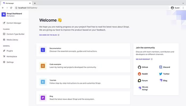186x106 pixels.
Task: Click Content-Type Builder layout icon
Action: pyautogui.click(x=4, y=34)
